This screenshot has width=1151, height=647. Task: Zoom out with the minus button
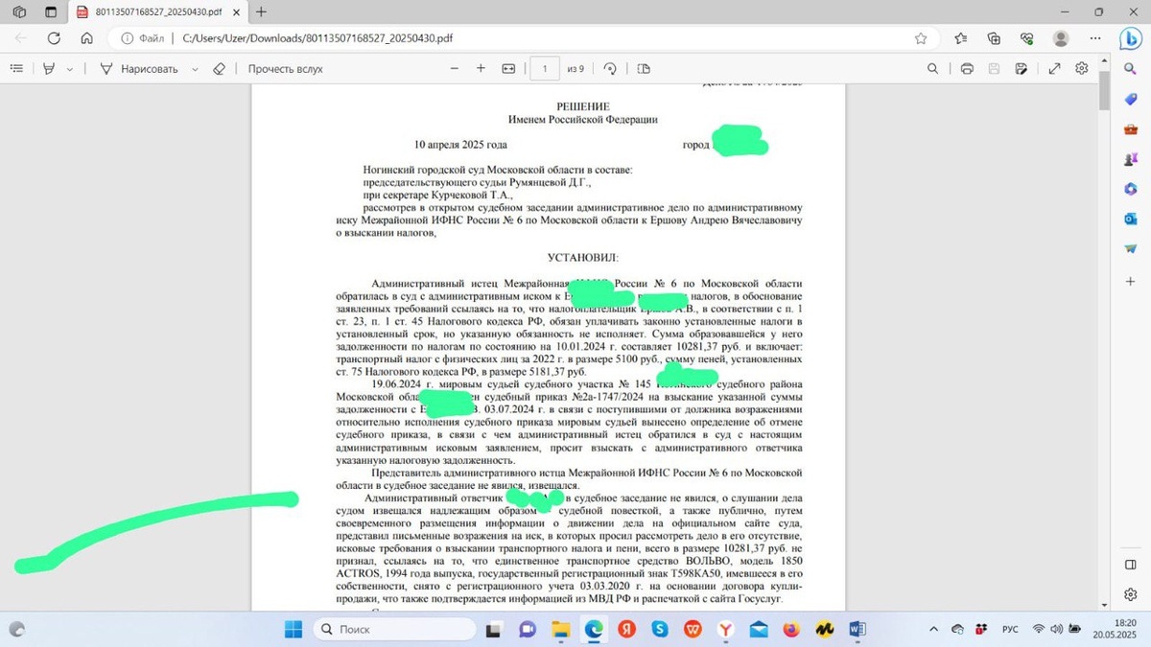click(x=455, y=69)
